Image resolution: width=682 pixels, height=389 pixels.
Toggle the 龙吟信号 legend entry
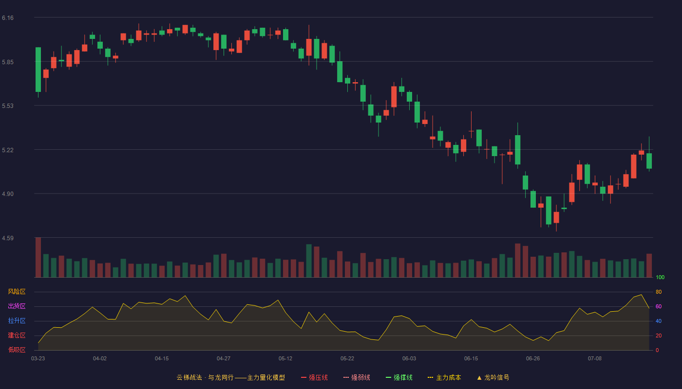(x=493, y=377)
